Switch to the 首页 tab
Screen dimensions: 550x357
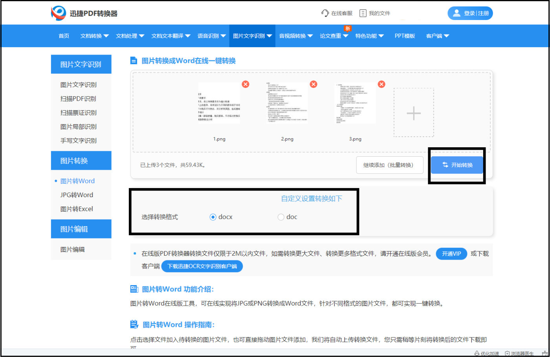(x=63, y=35)
